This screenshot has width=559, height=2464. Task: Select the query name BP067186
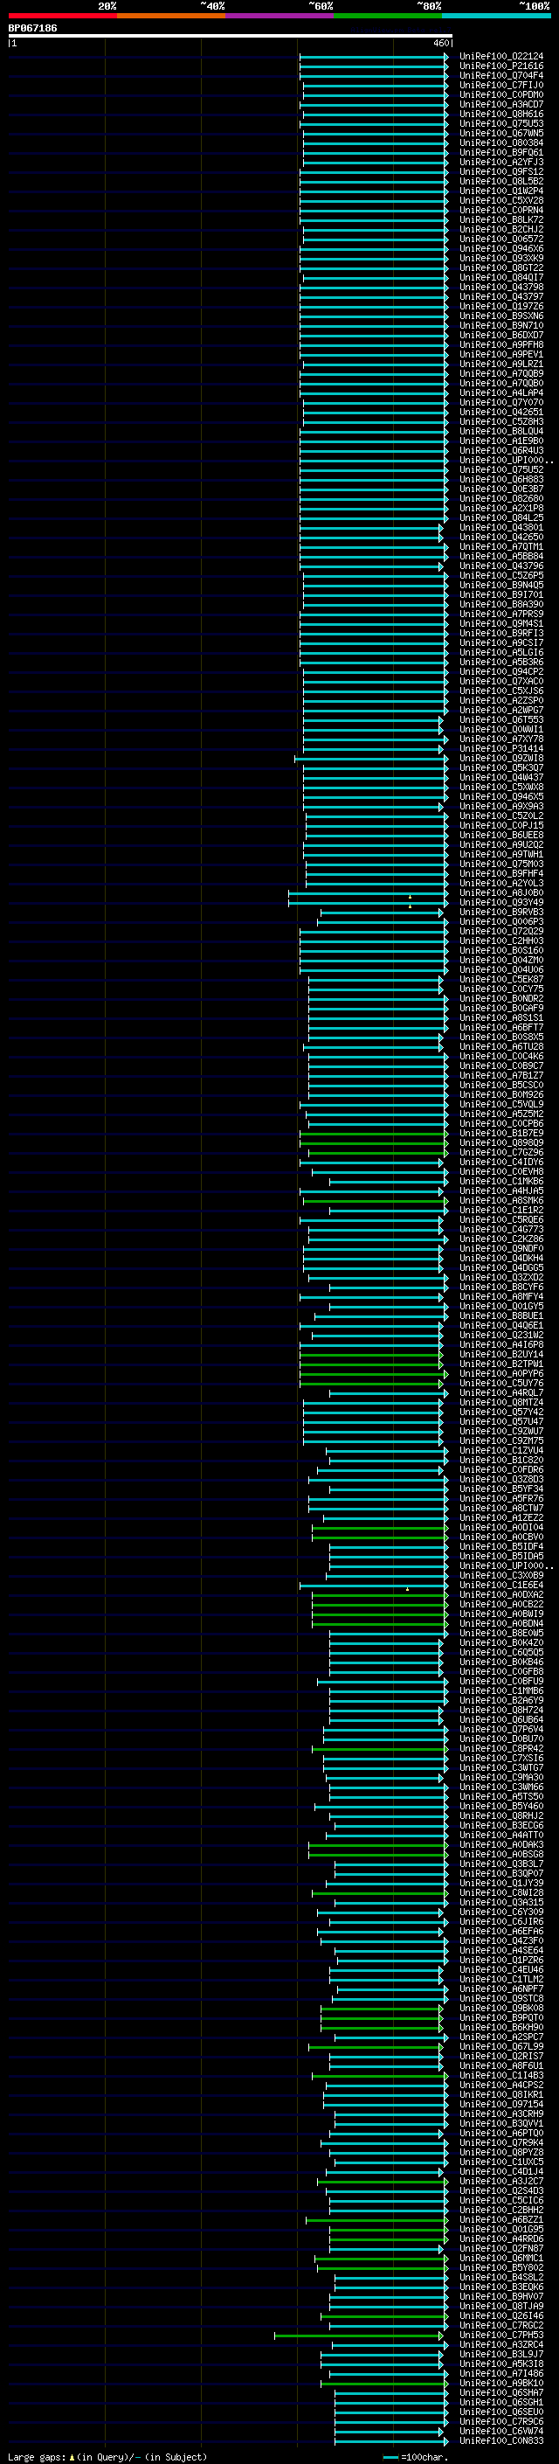[32, 29]
